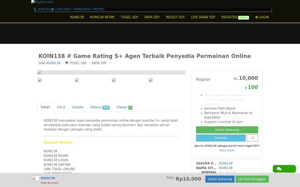
Task: Click the Chat Pelanggan button
Action: (252, 179)
